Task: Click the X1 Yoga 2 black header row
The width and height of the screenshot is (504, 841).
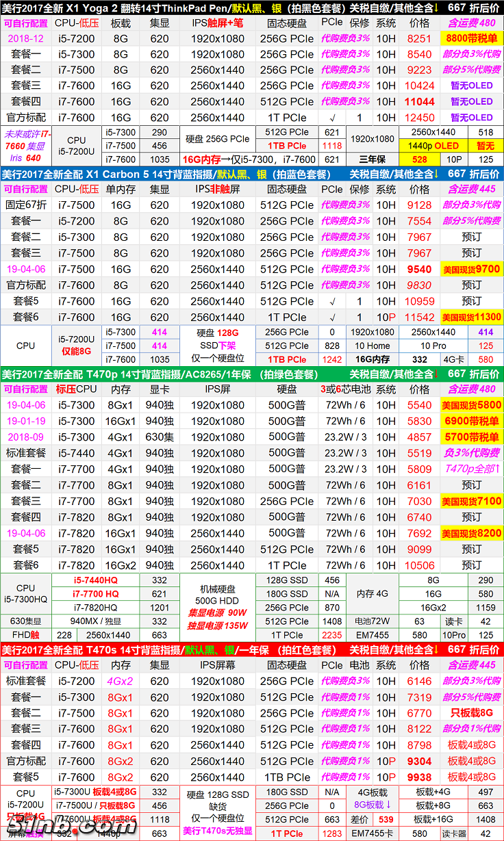Action: pos(251,8)
